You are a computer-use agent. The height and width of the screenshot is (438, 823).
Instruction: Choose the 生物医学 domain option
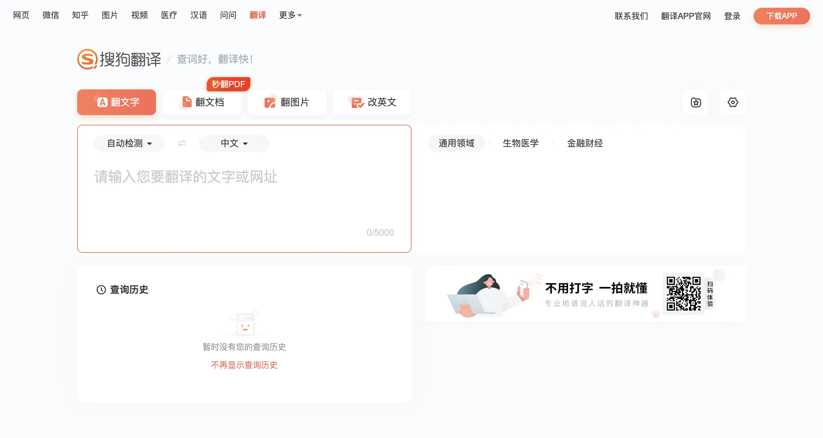click(520, 143)
